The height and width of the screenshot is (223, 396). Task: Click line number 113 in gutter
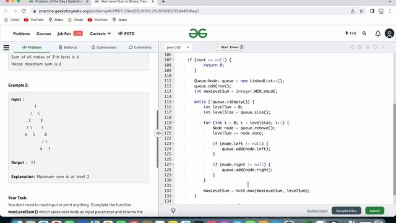[168, 91]
